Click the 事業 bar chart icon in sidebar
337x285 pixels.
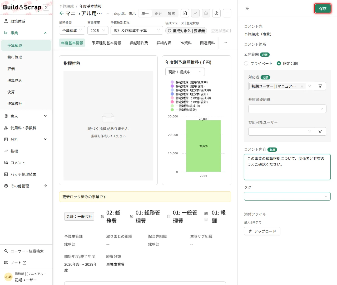[6, 33]
